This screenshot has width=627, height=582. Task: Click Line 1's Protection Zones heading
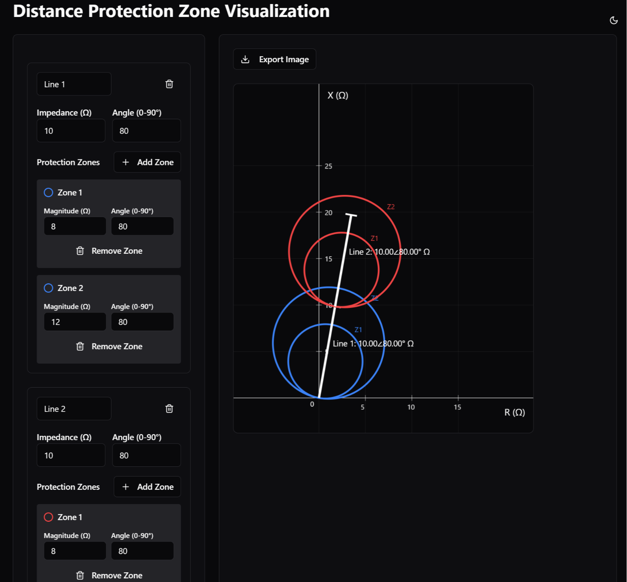click(68, 162)
